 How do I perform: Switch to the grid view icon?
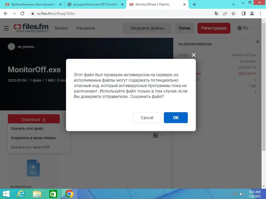click(x=156, y=135)
